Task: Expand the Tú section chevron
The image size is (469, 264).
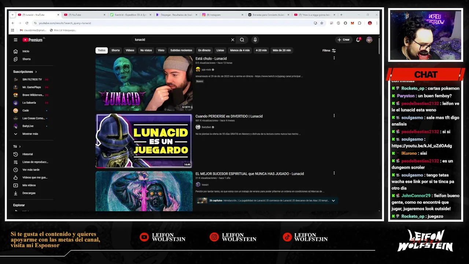Action: (20, 147)
